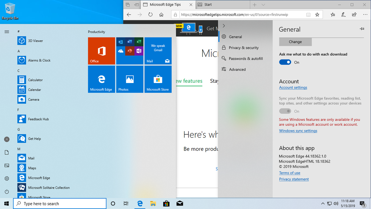Click the Power icon in Start
This screenshot has width=371, height=209.
[7, 192]
